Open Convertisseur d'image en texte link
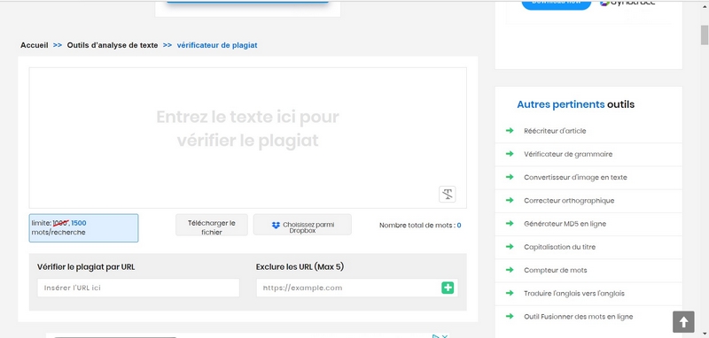 [x=575, y=177]
